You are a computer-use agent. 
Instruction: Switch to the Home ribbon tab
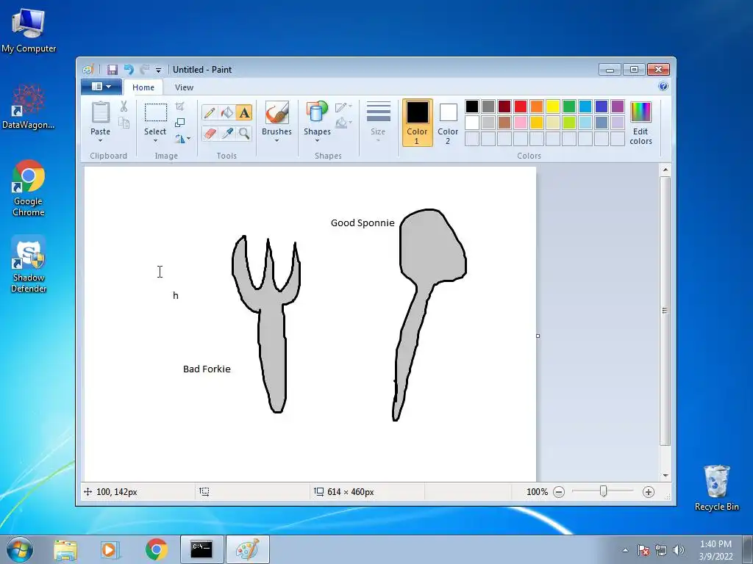tap(143, 87)
